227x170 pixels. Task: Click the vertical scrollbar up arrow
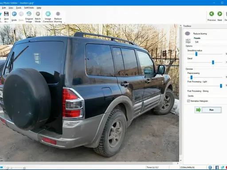pyautogui.click(x=180, y=26)
